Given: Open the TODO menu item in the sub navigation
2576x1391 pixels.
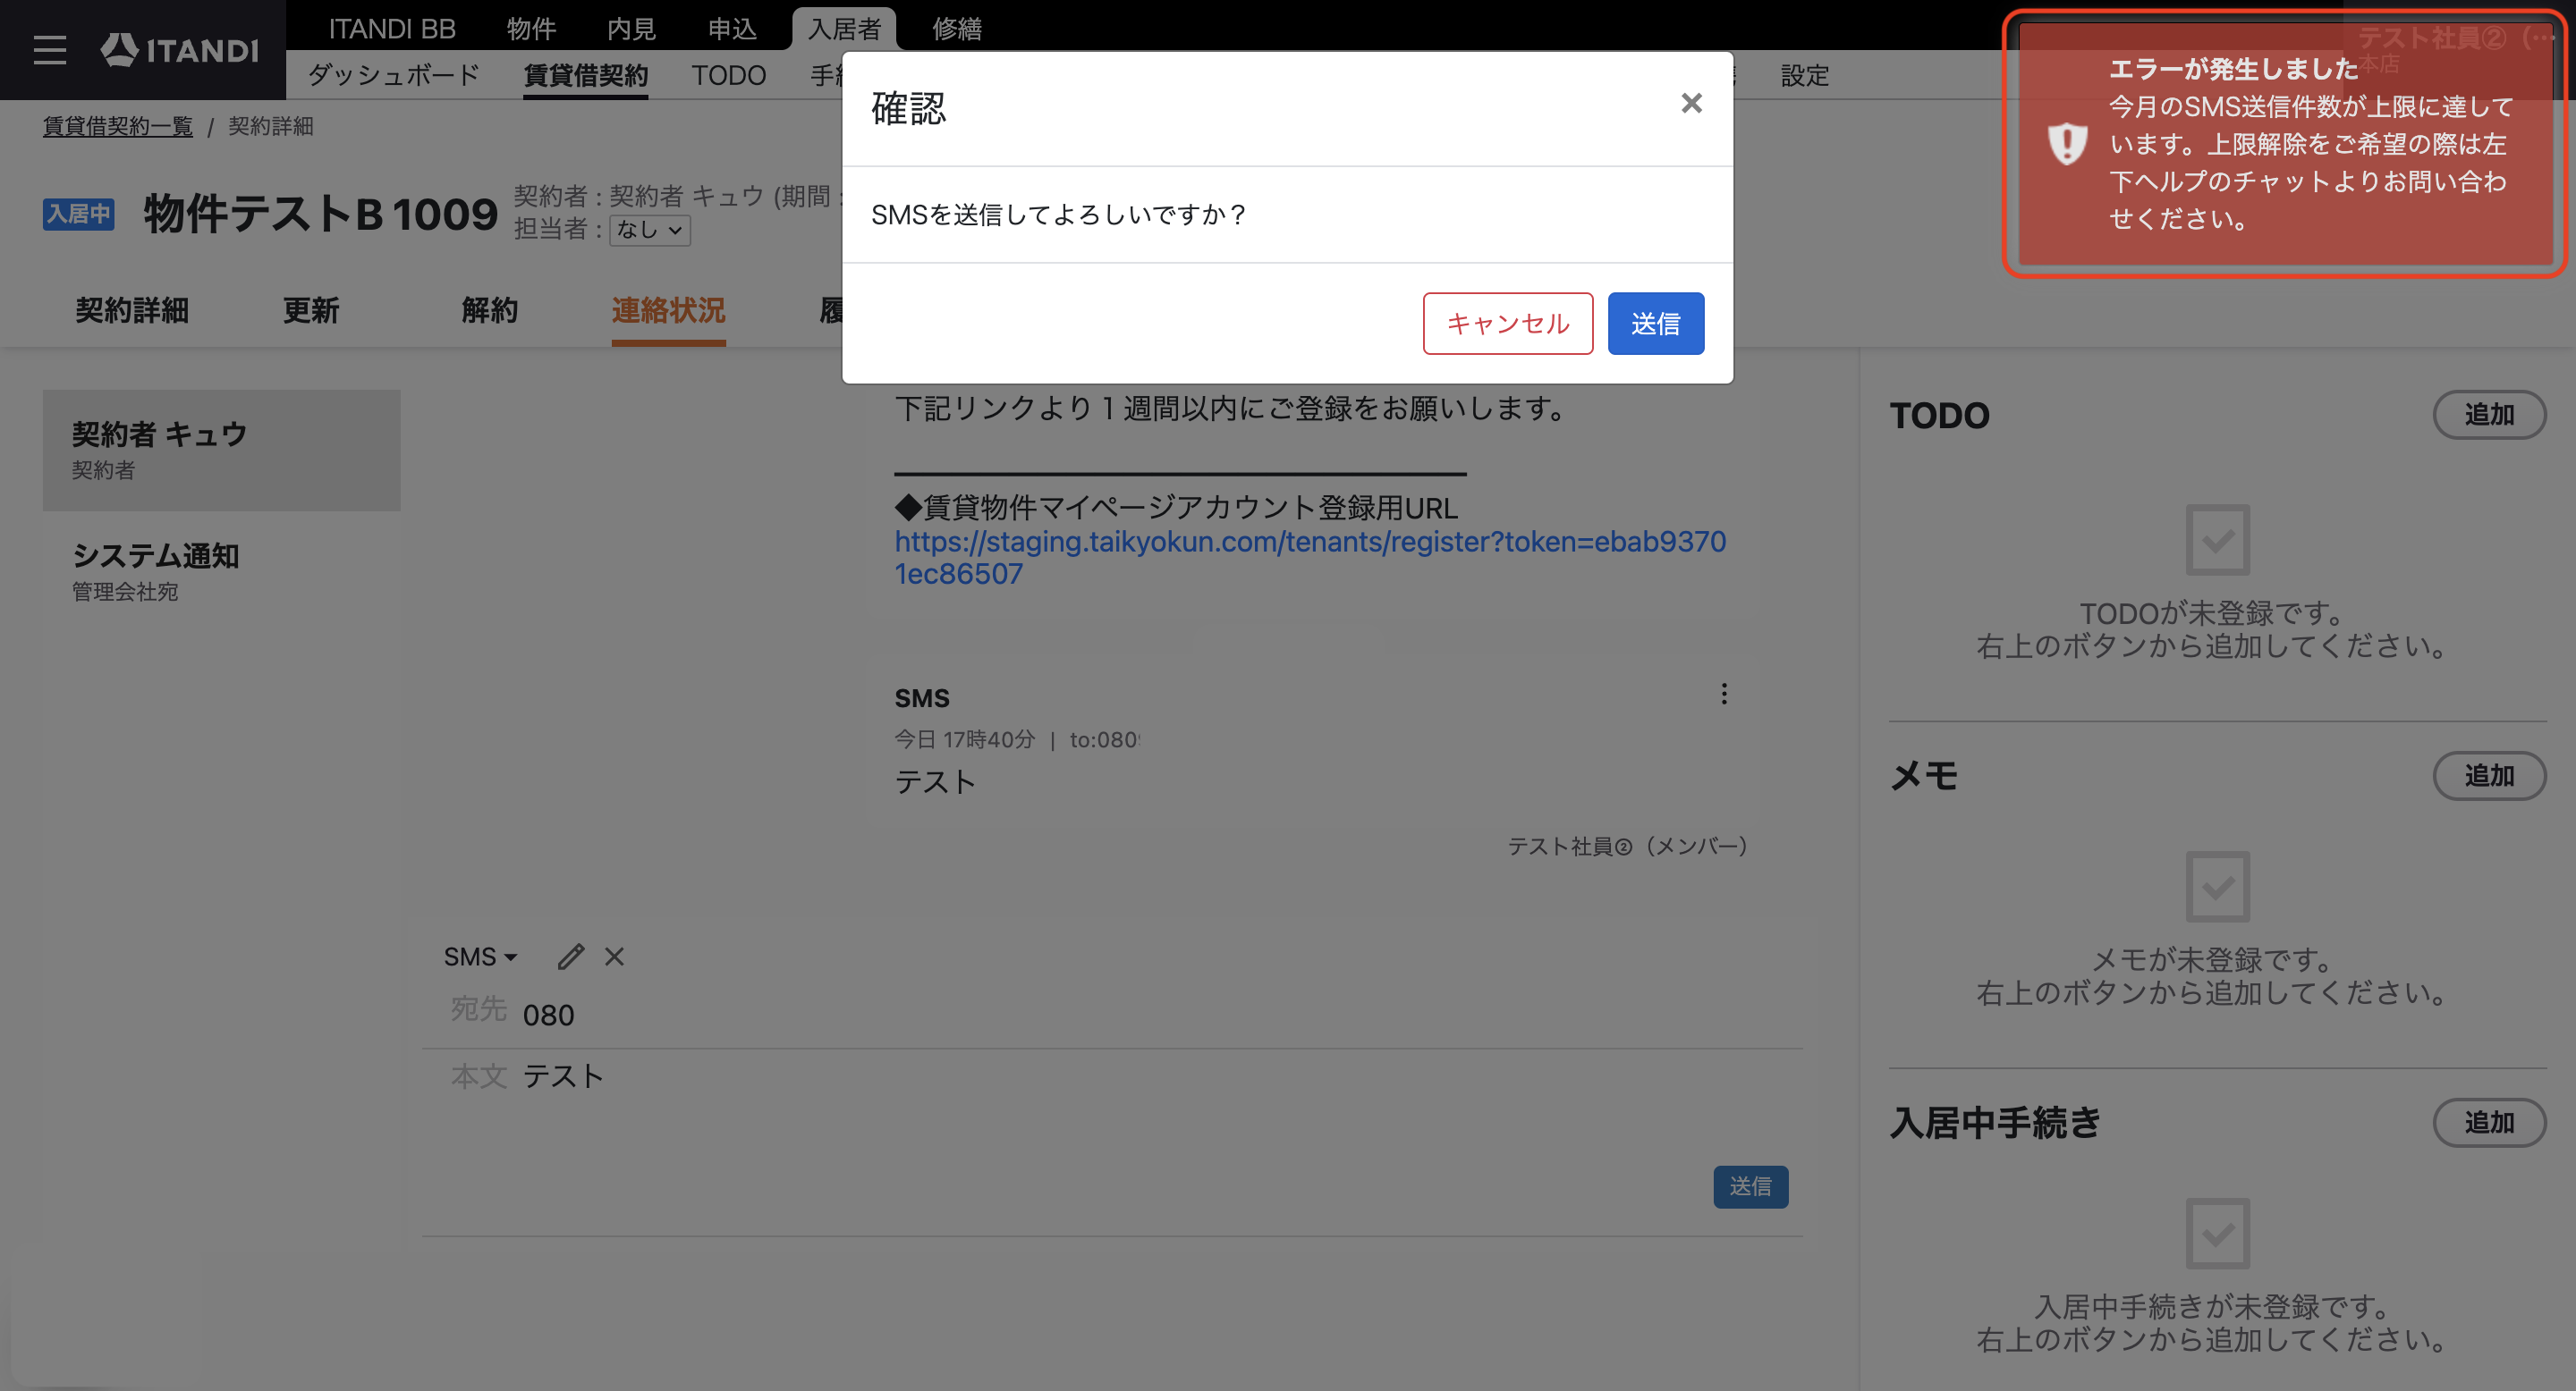Looking at the screenshot, I should [729, 75].
